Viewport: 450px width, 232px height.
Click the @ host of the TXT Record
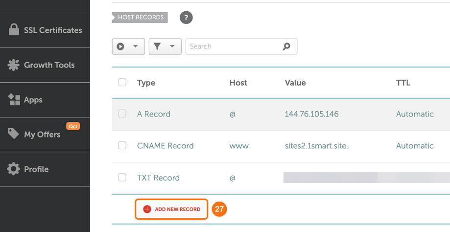pos(233,178)
